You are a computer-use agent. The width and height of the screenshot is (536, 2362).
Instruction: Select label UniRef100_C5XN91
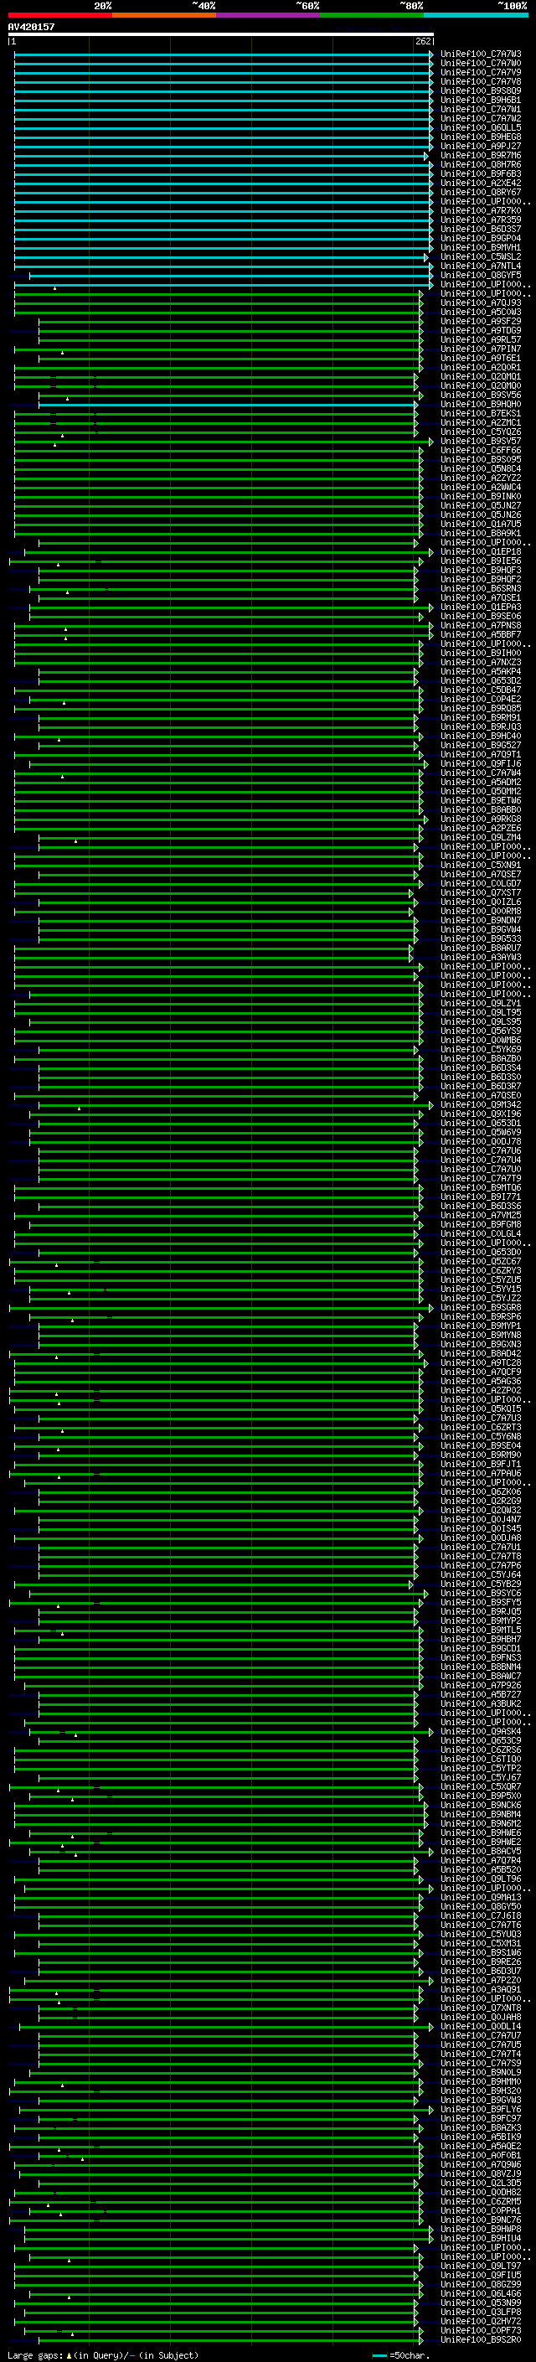tap(481, 865)
